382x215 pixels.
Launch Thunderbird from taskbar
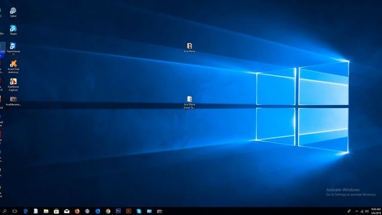98,211
